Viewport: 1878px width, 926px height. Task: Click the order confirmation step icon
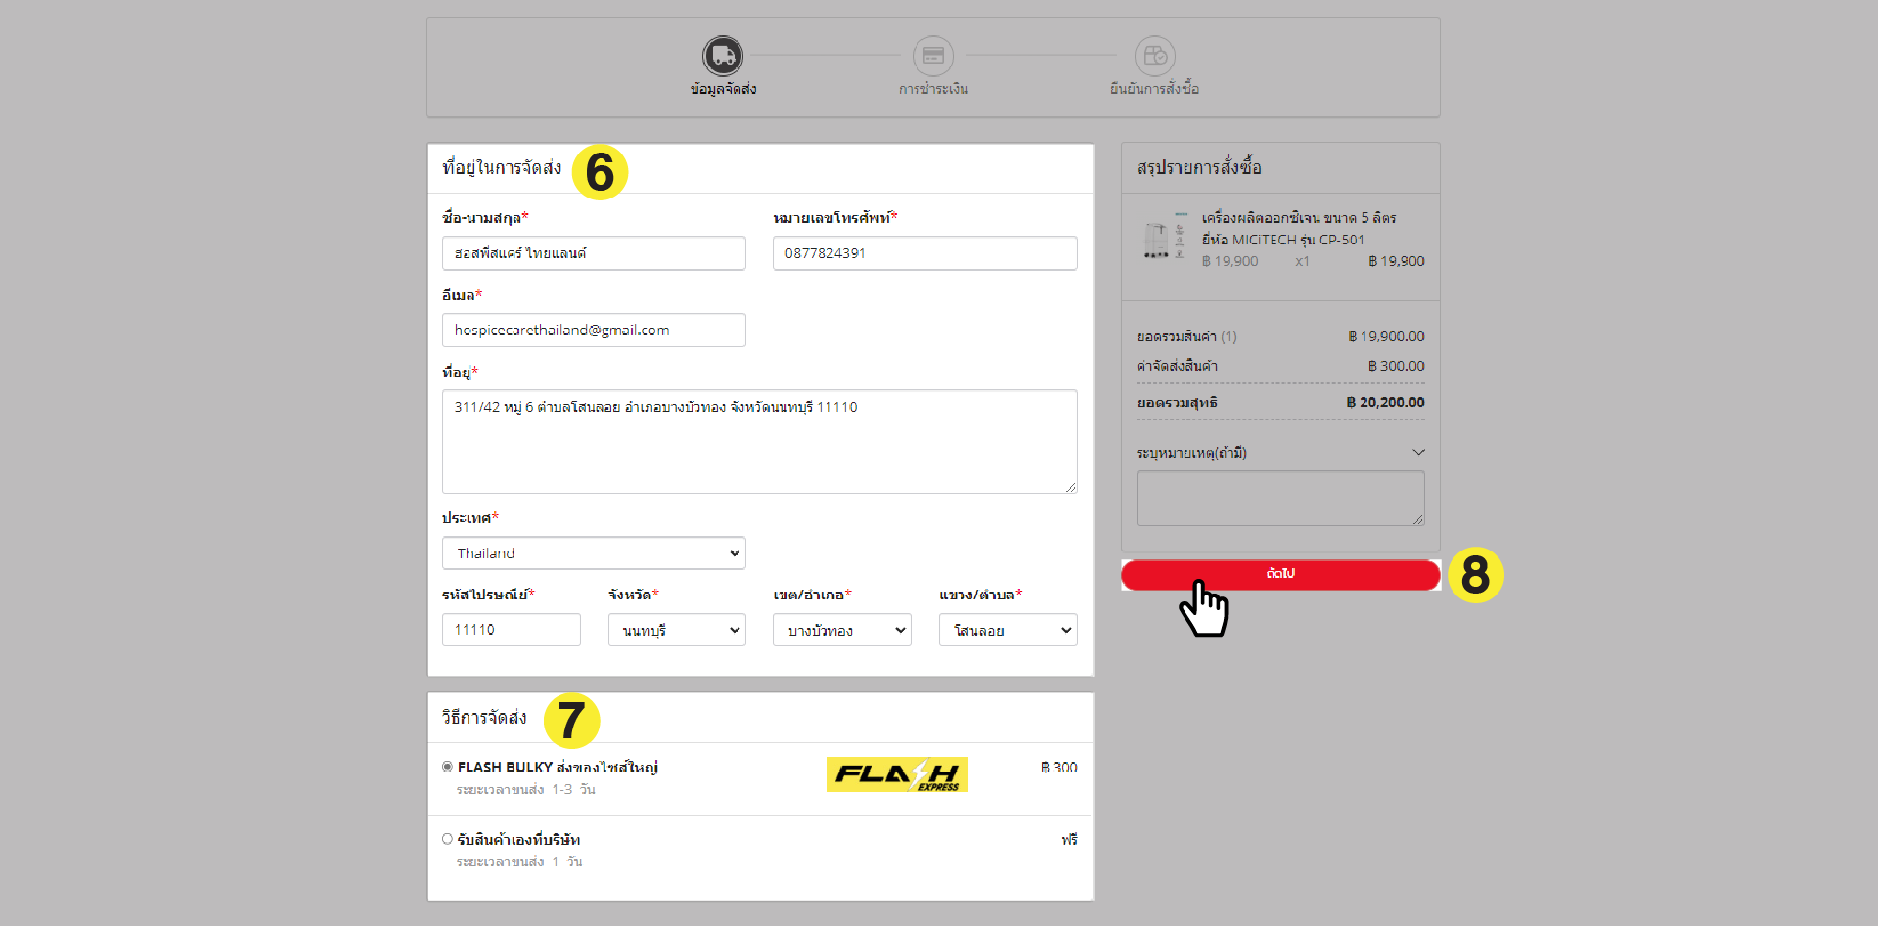1154,56
